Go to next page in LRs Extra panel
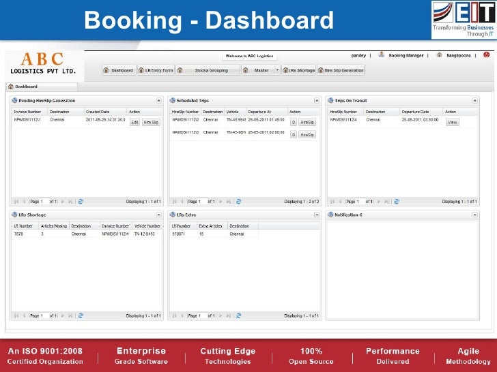 [x=221, y=315]
